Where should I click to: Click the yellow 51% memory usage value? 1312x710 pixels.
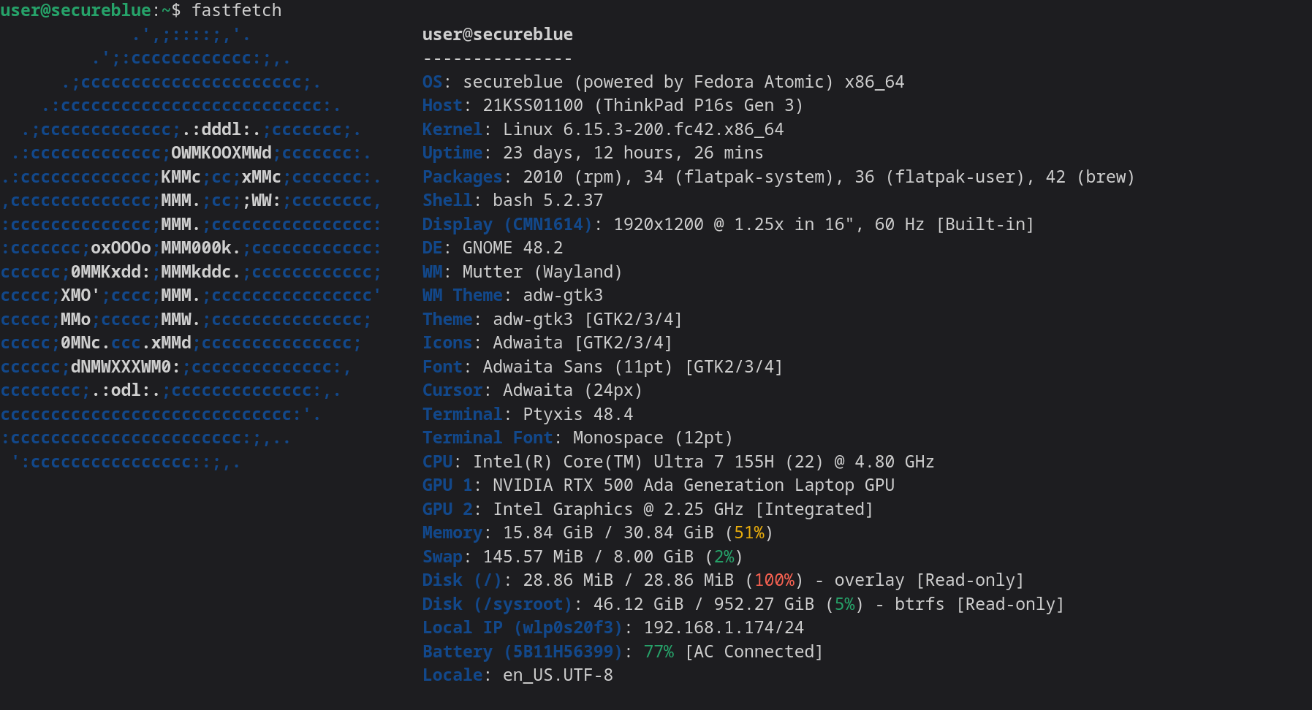pos(748,532)
